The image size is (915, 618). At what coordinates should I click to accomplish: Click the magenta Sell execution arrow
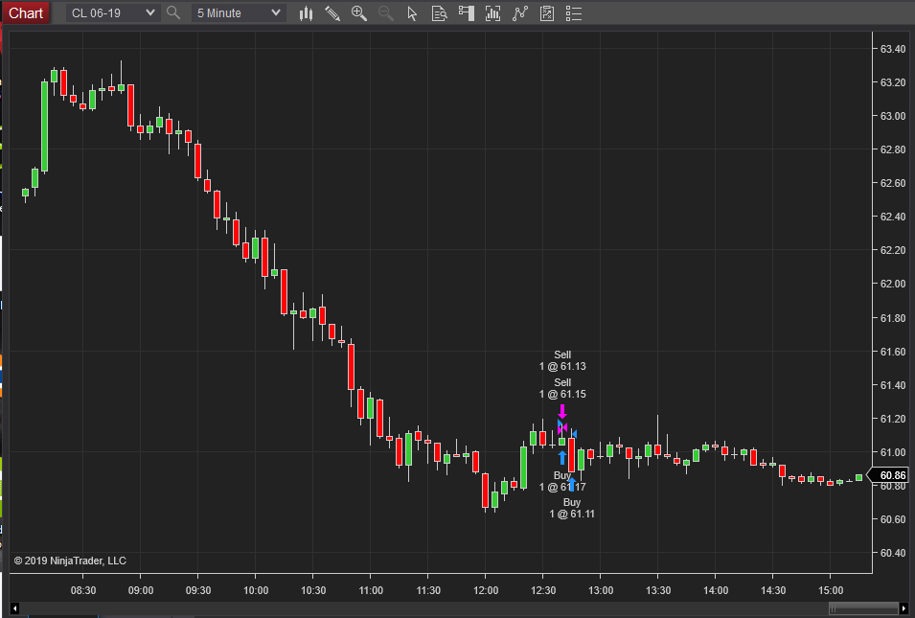562,411
